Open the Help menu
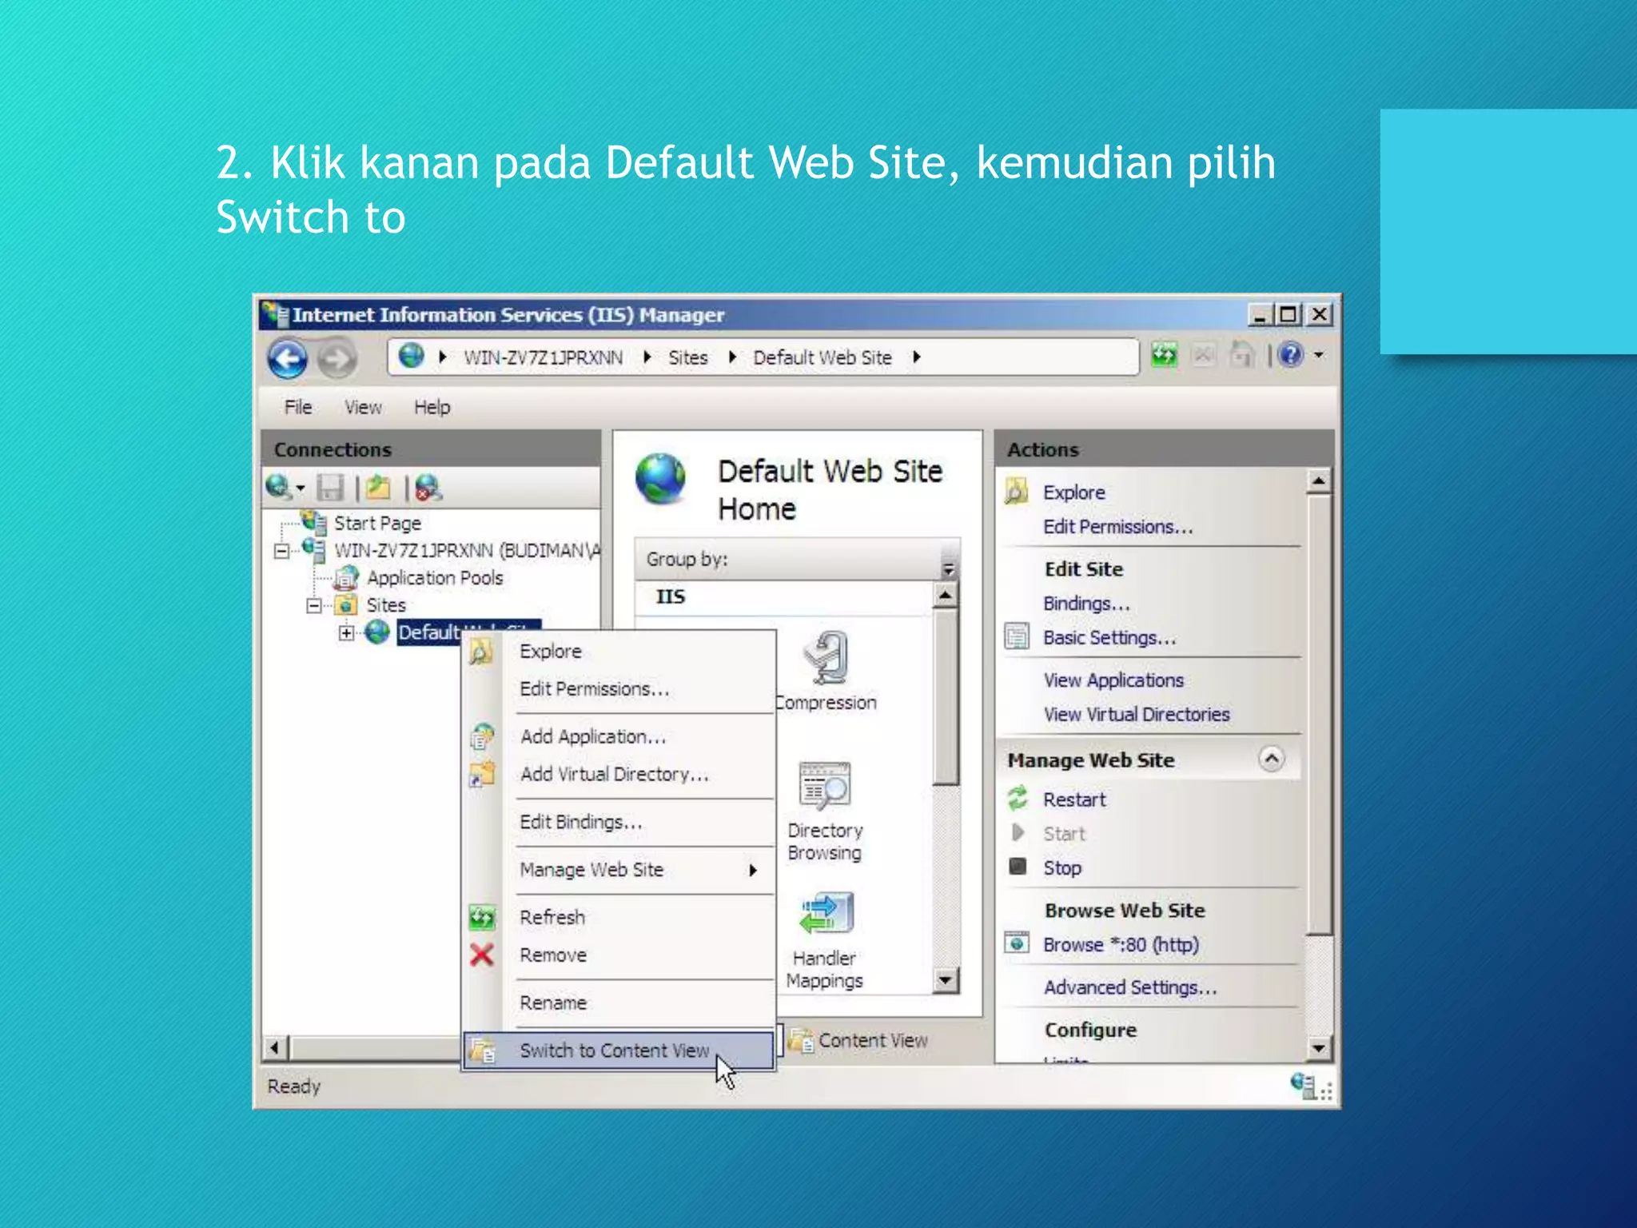 [432, 407]
